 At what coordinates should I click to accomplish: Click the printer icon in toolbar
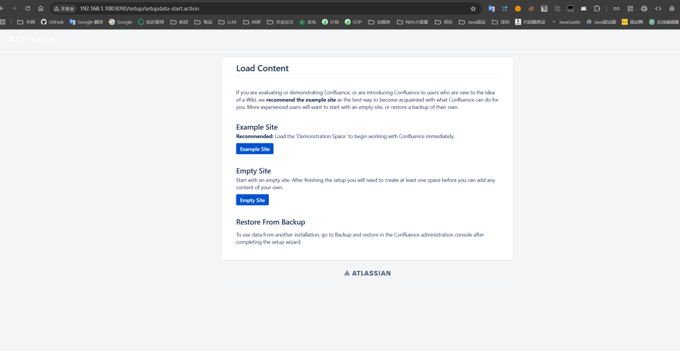tap(644, 8)
